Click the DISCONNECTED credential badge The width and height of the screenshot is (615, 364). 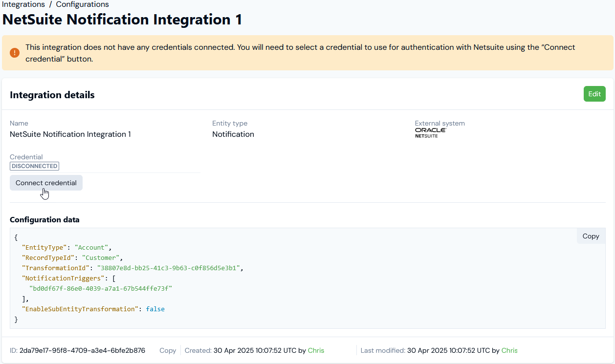point(35,166)
